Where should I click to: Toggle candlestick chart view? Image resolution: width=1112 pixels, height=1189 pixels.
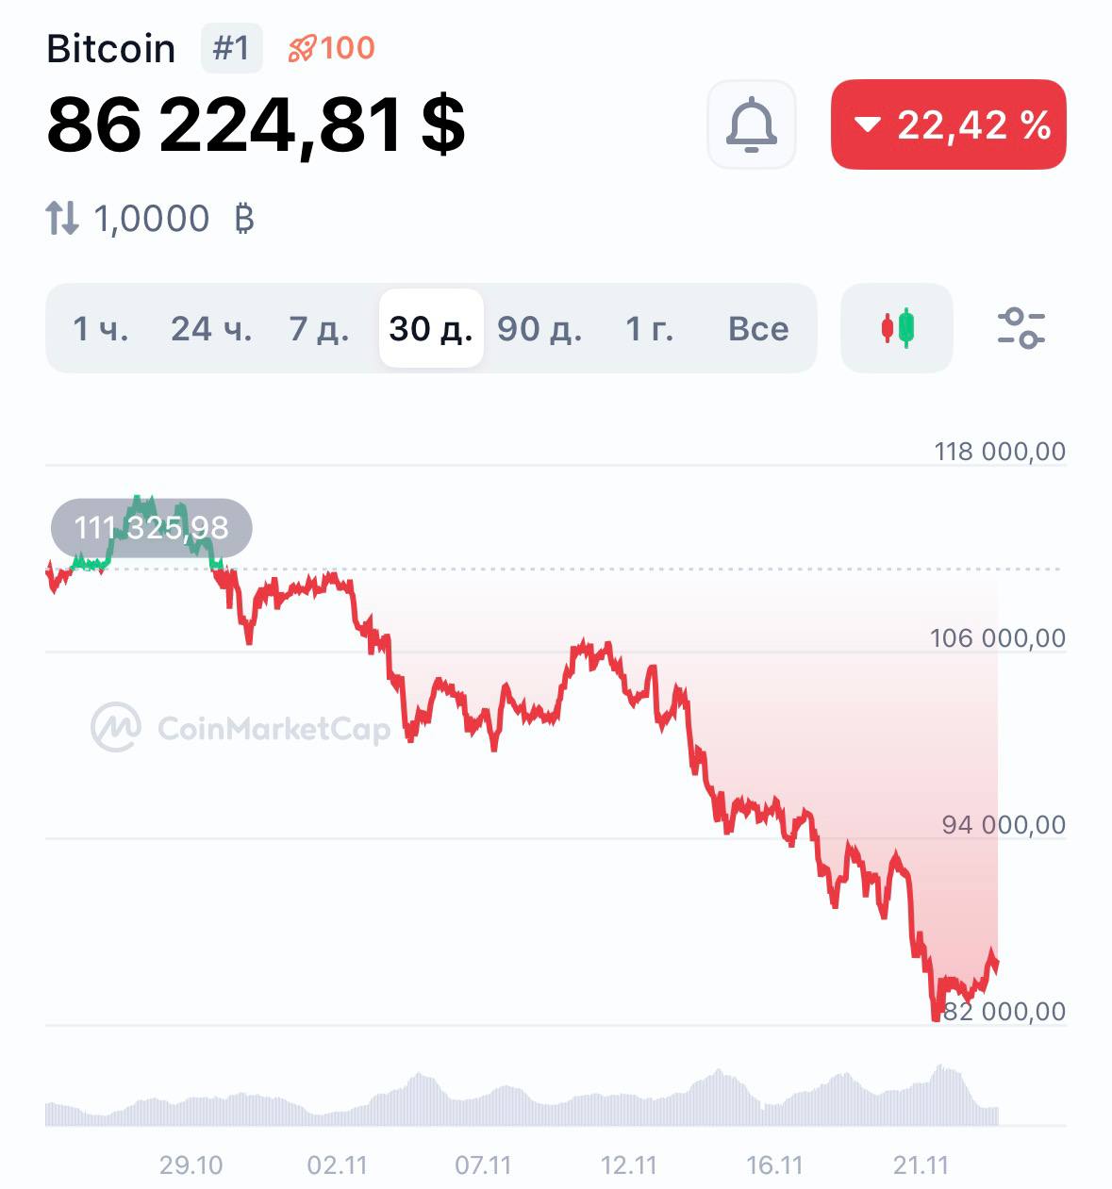[x=897, y=328]
